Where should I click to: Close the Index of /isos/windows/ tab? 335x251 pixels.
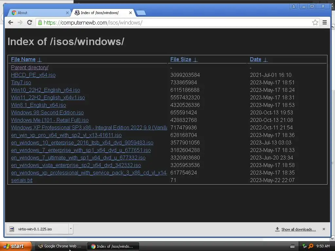pyautogui.click(x=130, y=13)
